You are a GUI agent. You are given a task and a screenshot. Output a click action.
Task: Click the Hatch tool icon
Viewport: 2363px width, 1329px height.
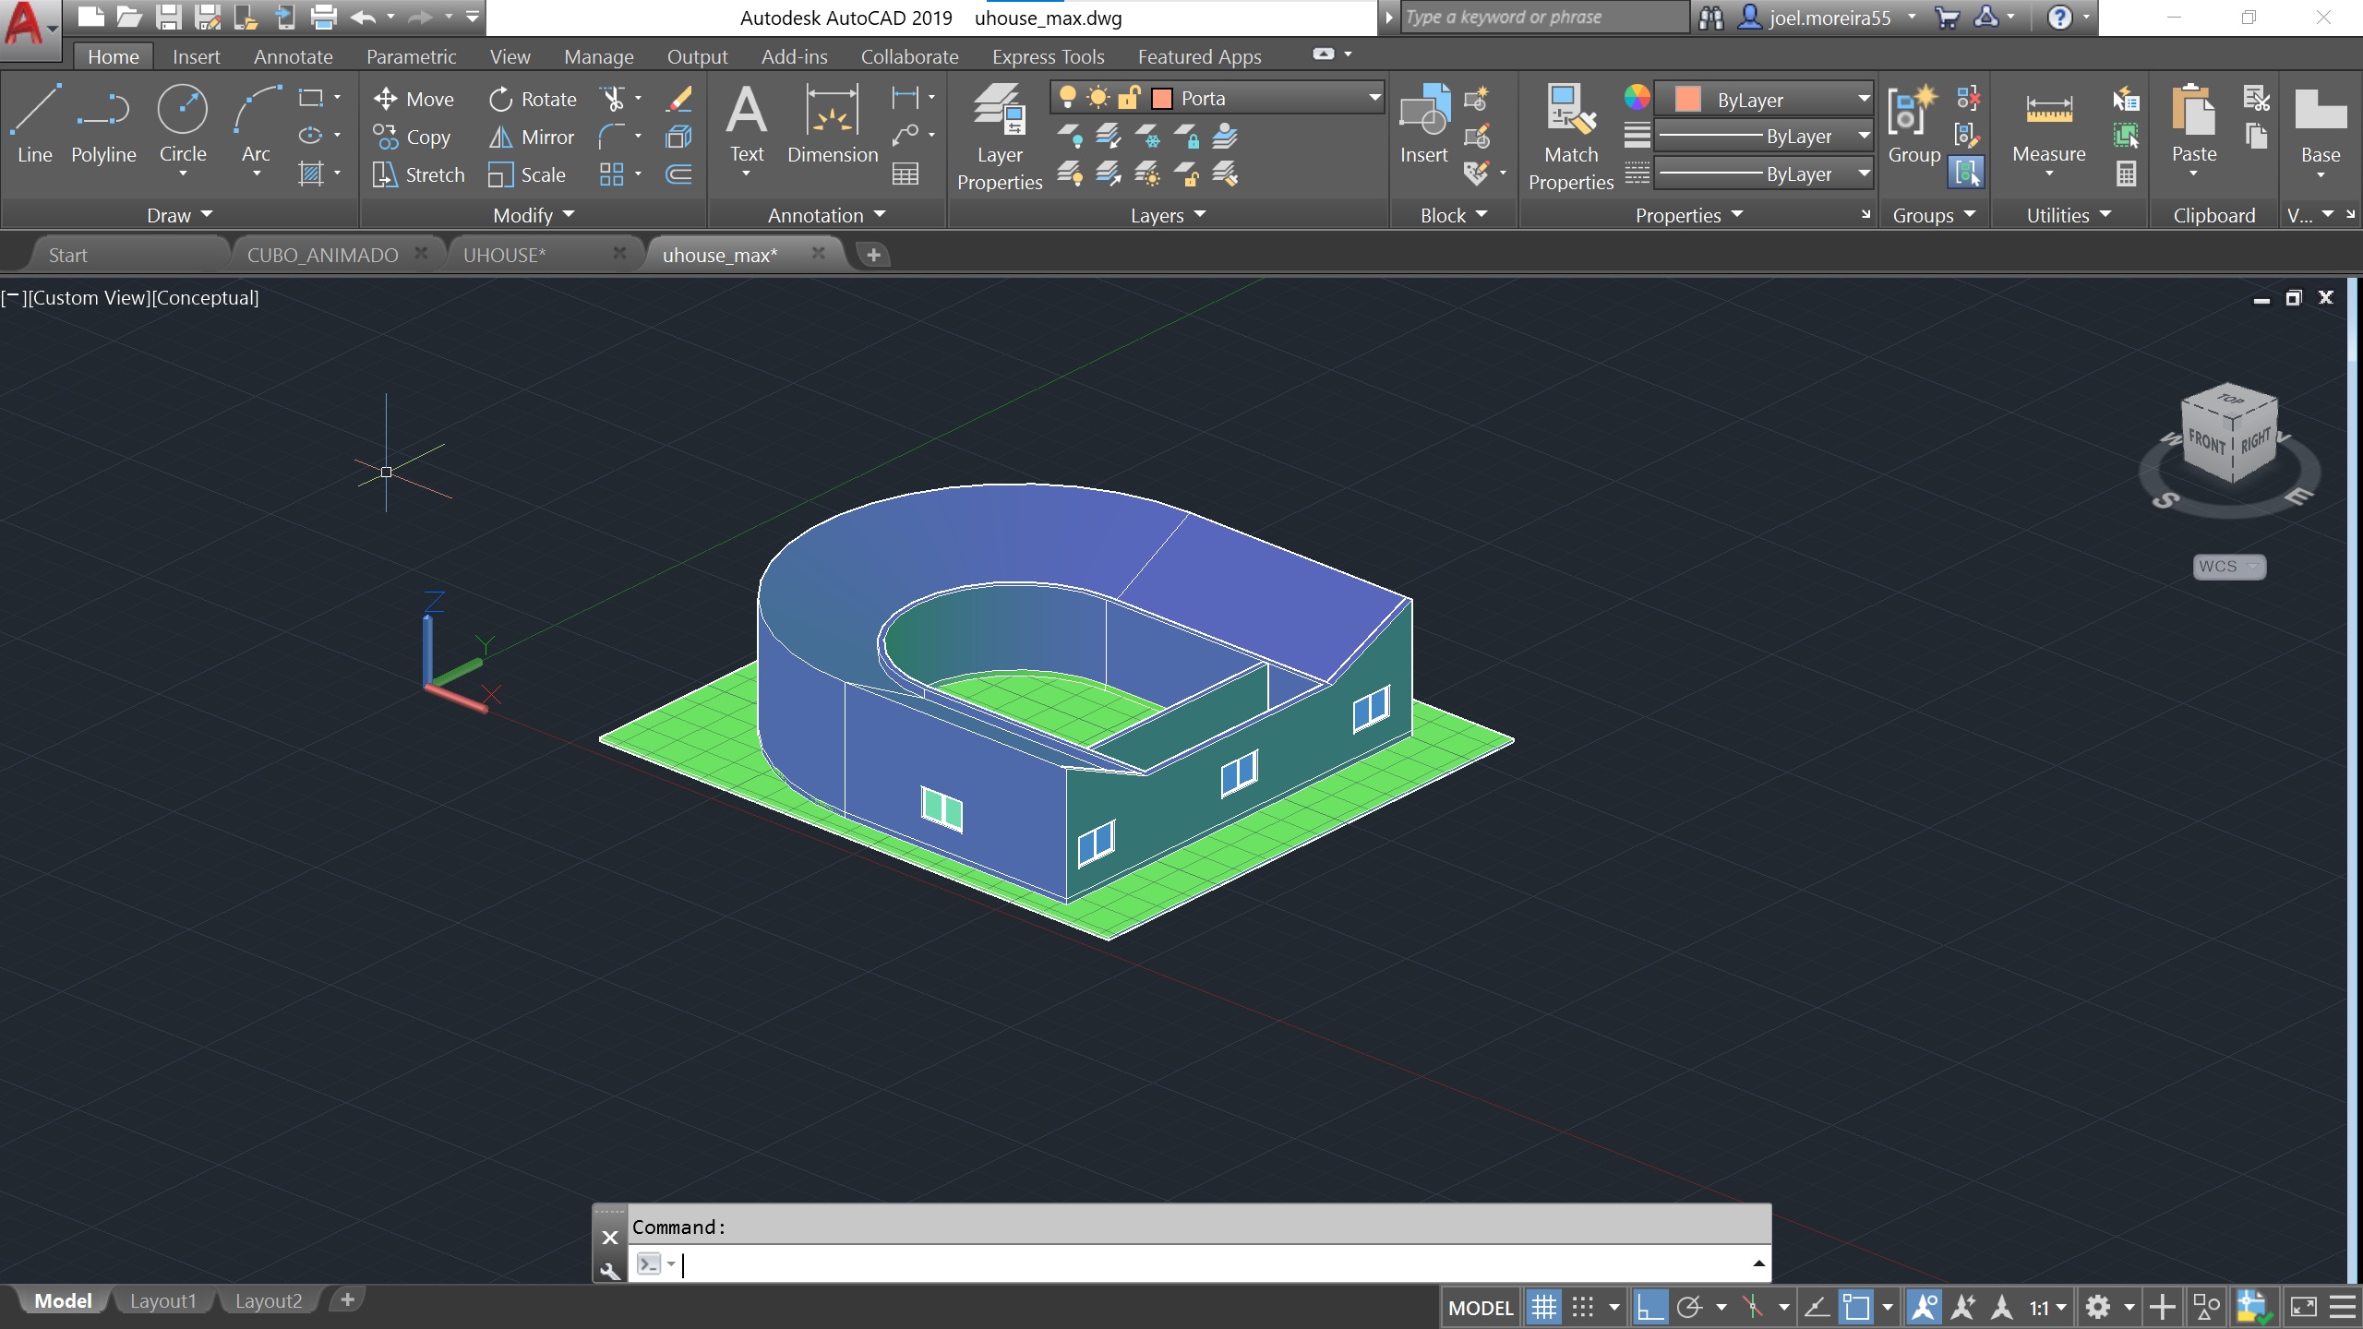tap(311, 174)
